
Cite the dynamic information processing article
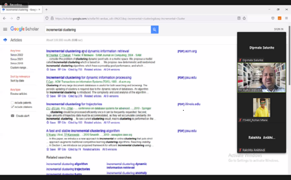[x=62, y=96]
